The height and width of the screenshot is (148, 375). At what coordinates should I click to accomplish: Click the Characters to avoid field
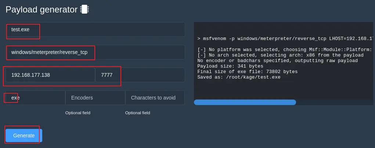[155, 98]
